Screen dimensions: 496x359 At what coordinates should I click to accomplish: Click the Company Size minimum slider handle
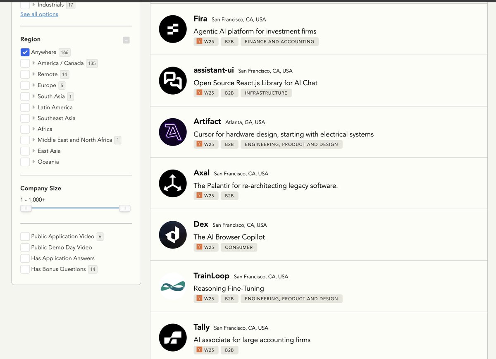[x=26, y=208]
